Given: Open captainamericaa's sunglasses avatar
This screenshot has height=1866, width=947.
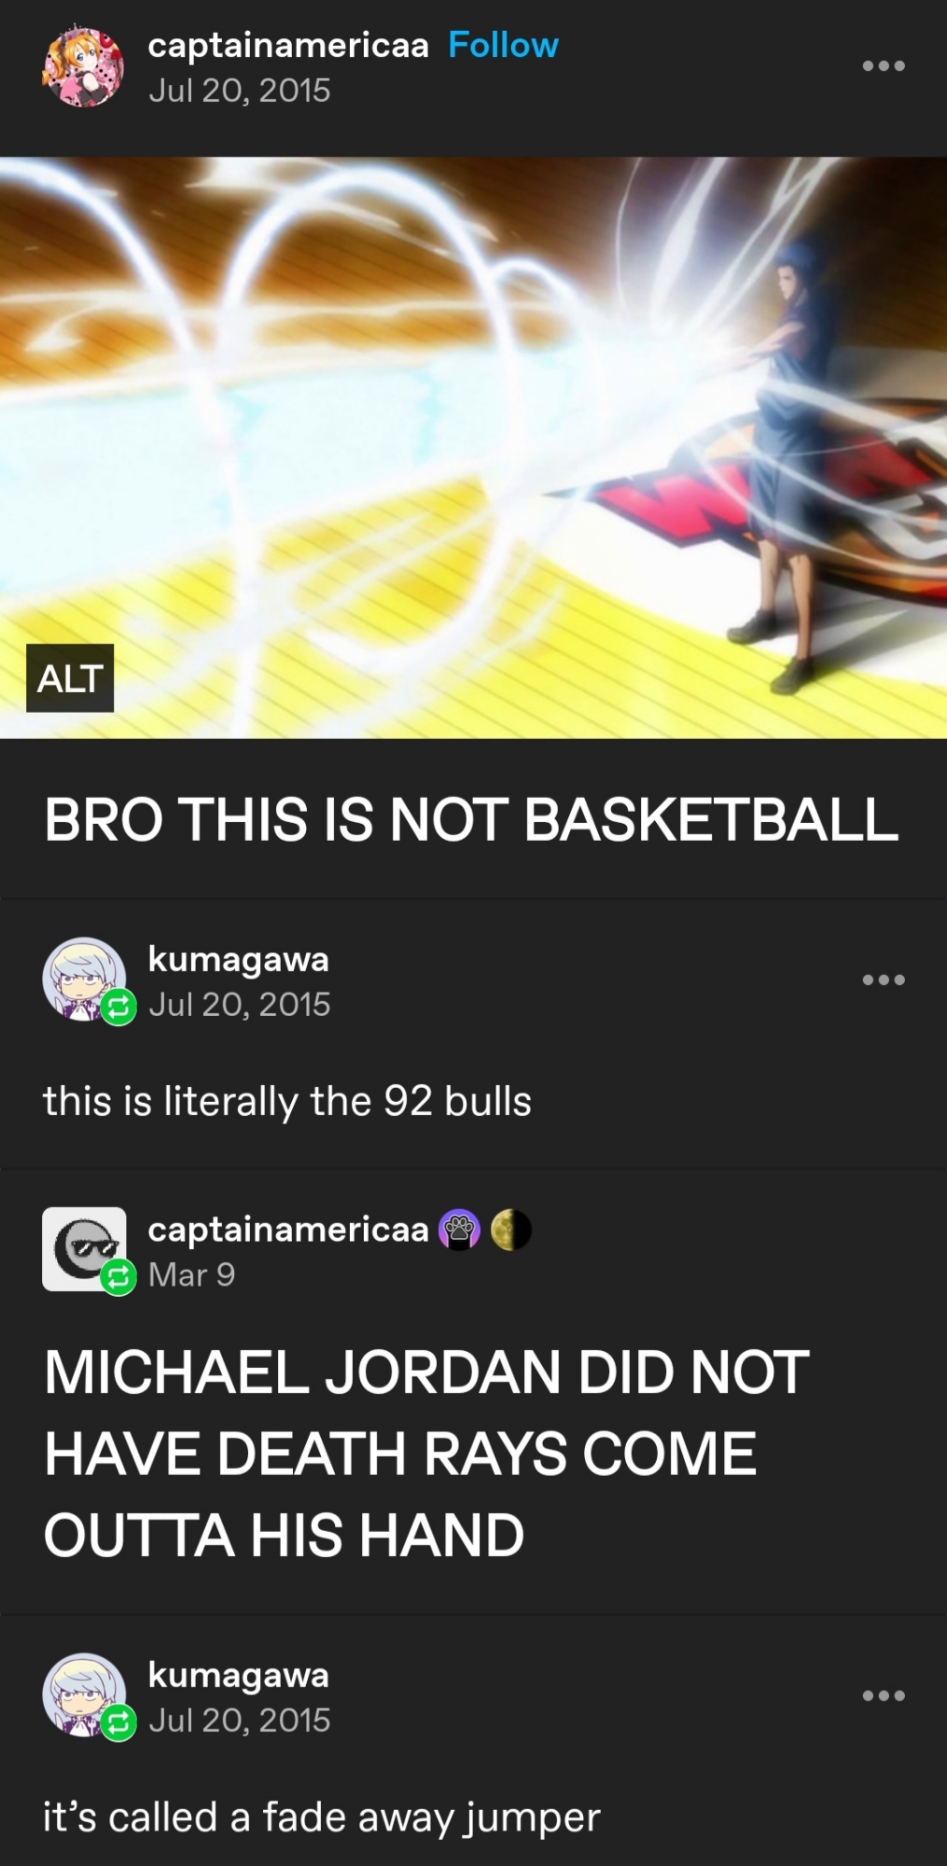Looking at the screenshot, I should [x=83, y=1249].
